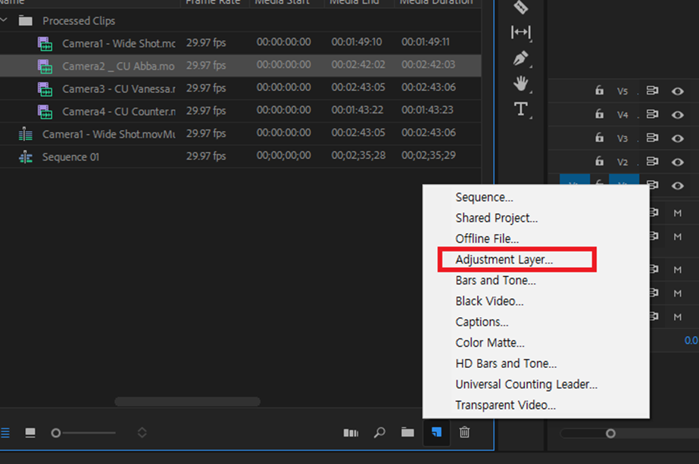Image resolution: width=699 pixels, height=464 pixels.
Task: Target track V4 header label
Action: (x=623, y=115)
